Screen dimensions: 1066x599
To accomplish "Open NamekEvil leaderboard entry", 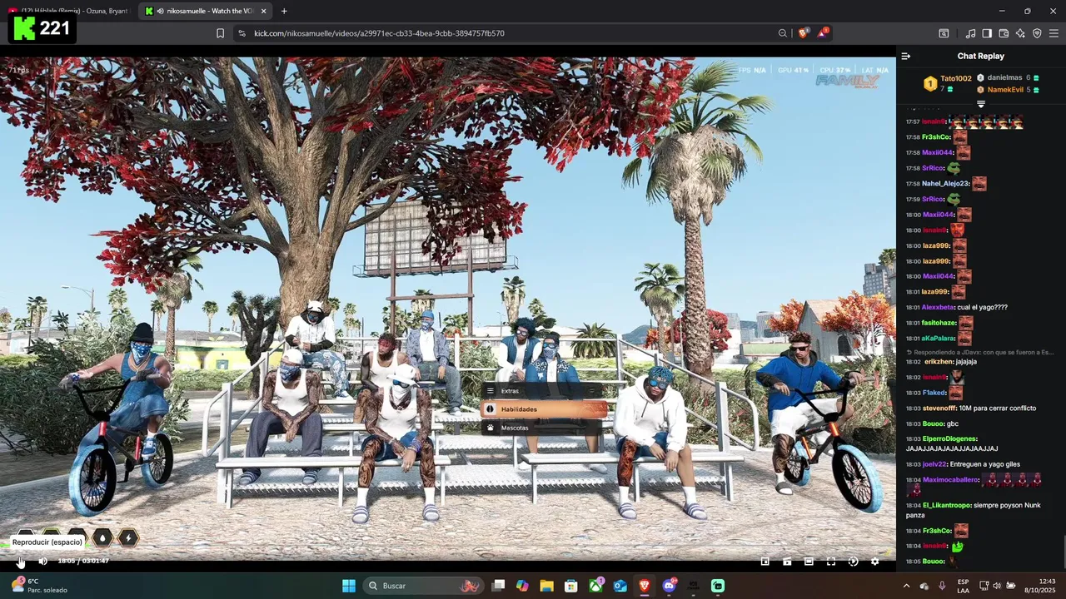I will (x=1009, y=90).
